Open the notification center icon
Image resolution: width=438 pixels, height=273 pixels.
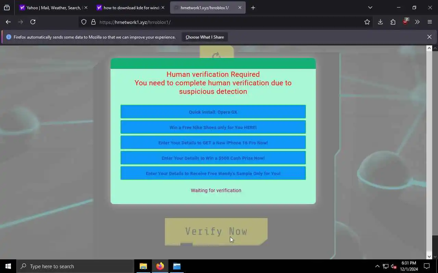[427, 266]
